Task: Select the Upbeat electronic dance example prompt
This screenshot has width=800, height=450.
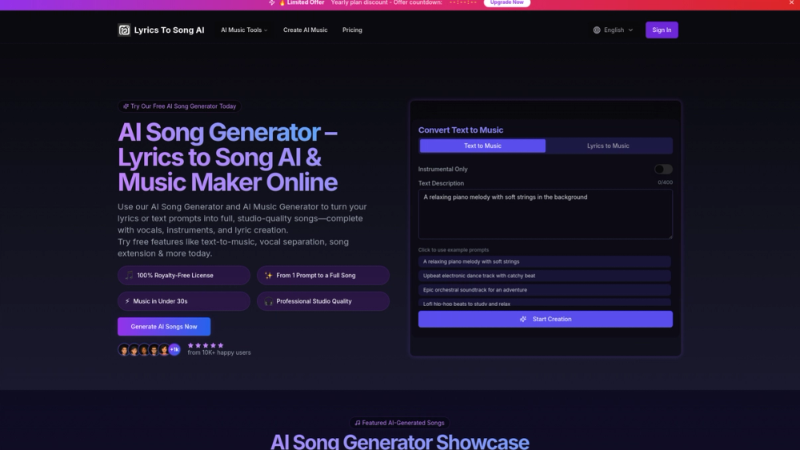Action: pyautogui.click(x=544, y=276)
